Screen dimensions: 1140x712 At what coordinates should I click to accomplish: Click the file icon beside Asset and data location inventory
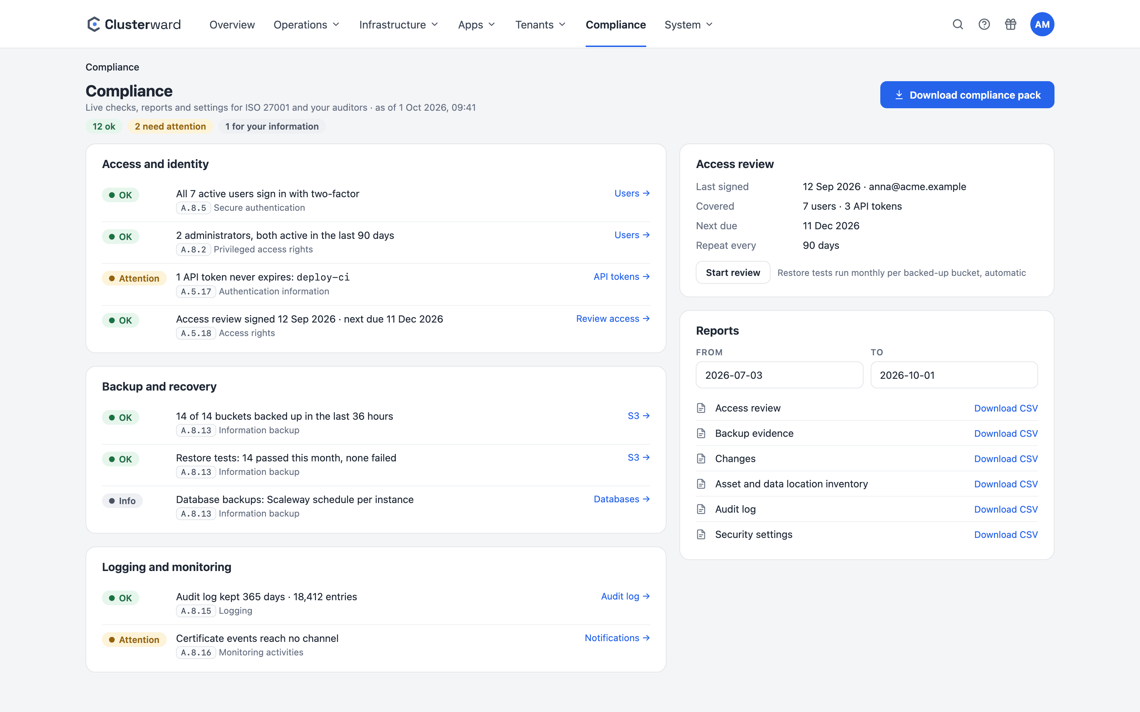tap(701, 484)
